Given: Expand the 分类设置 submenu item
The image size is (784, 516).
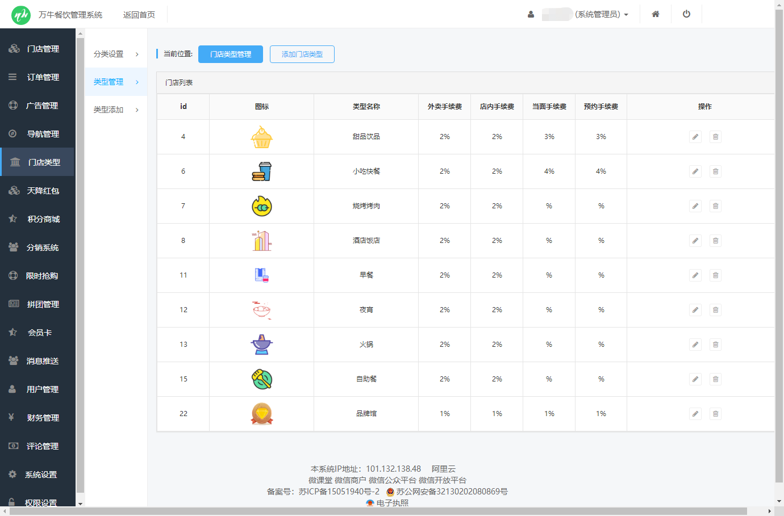Looking at the screenshot, I should tap(116, 54).
